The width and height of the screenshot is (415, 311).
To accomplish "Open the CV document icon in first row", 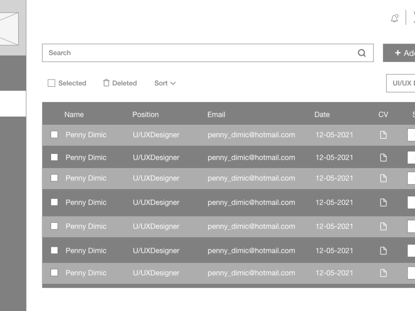I will click(383, 135).
